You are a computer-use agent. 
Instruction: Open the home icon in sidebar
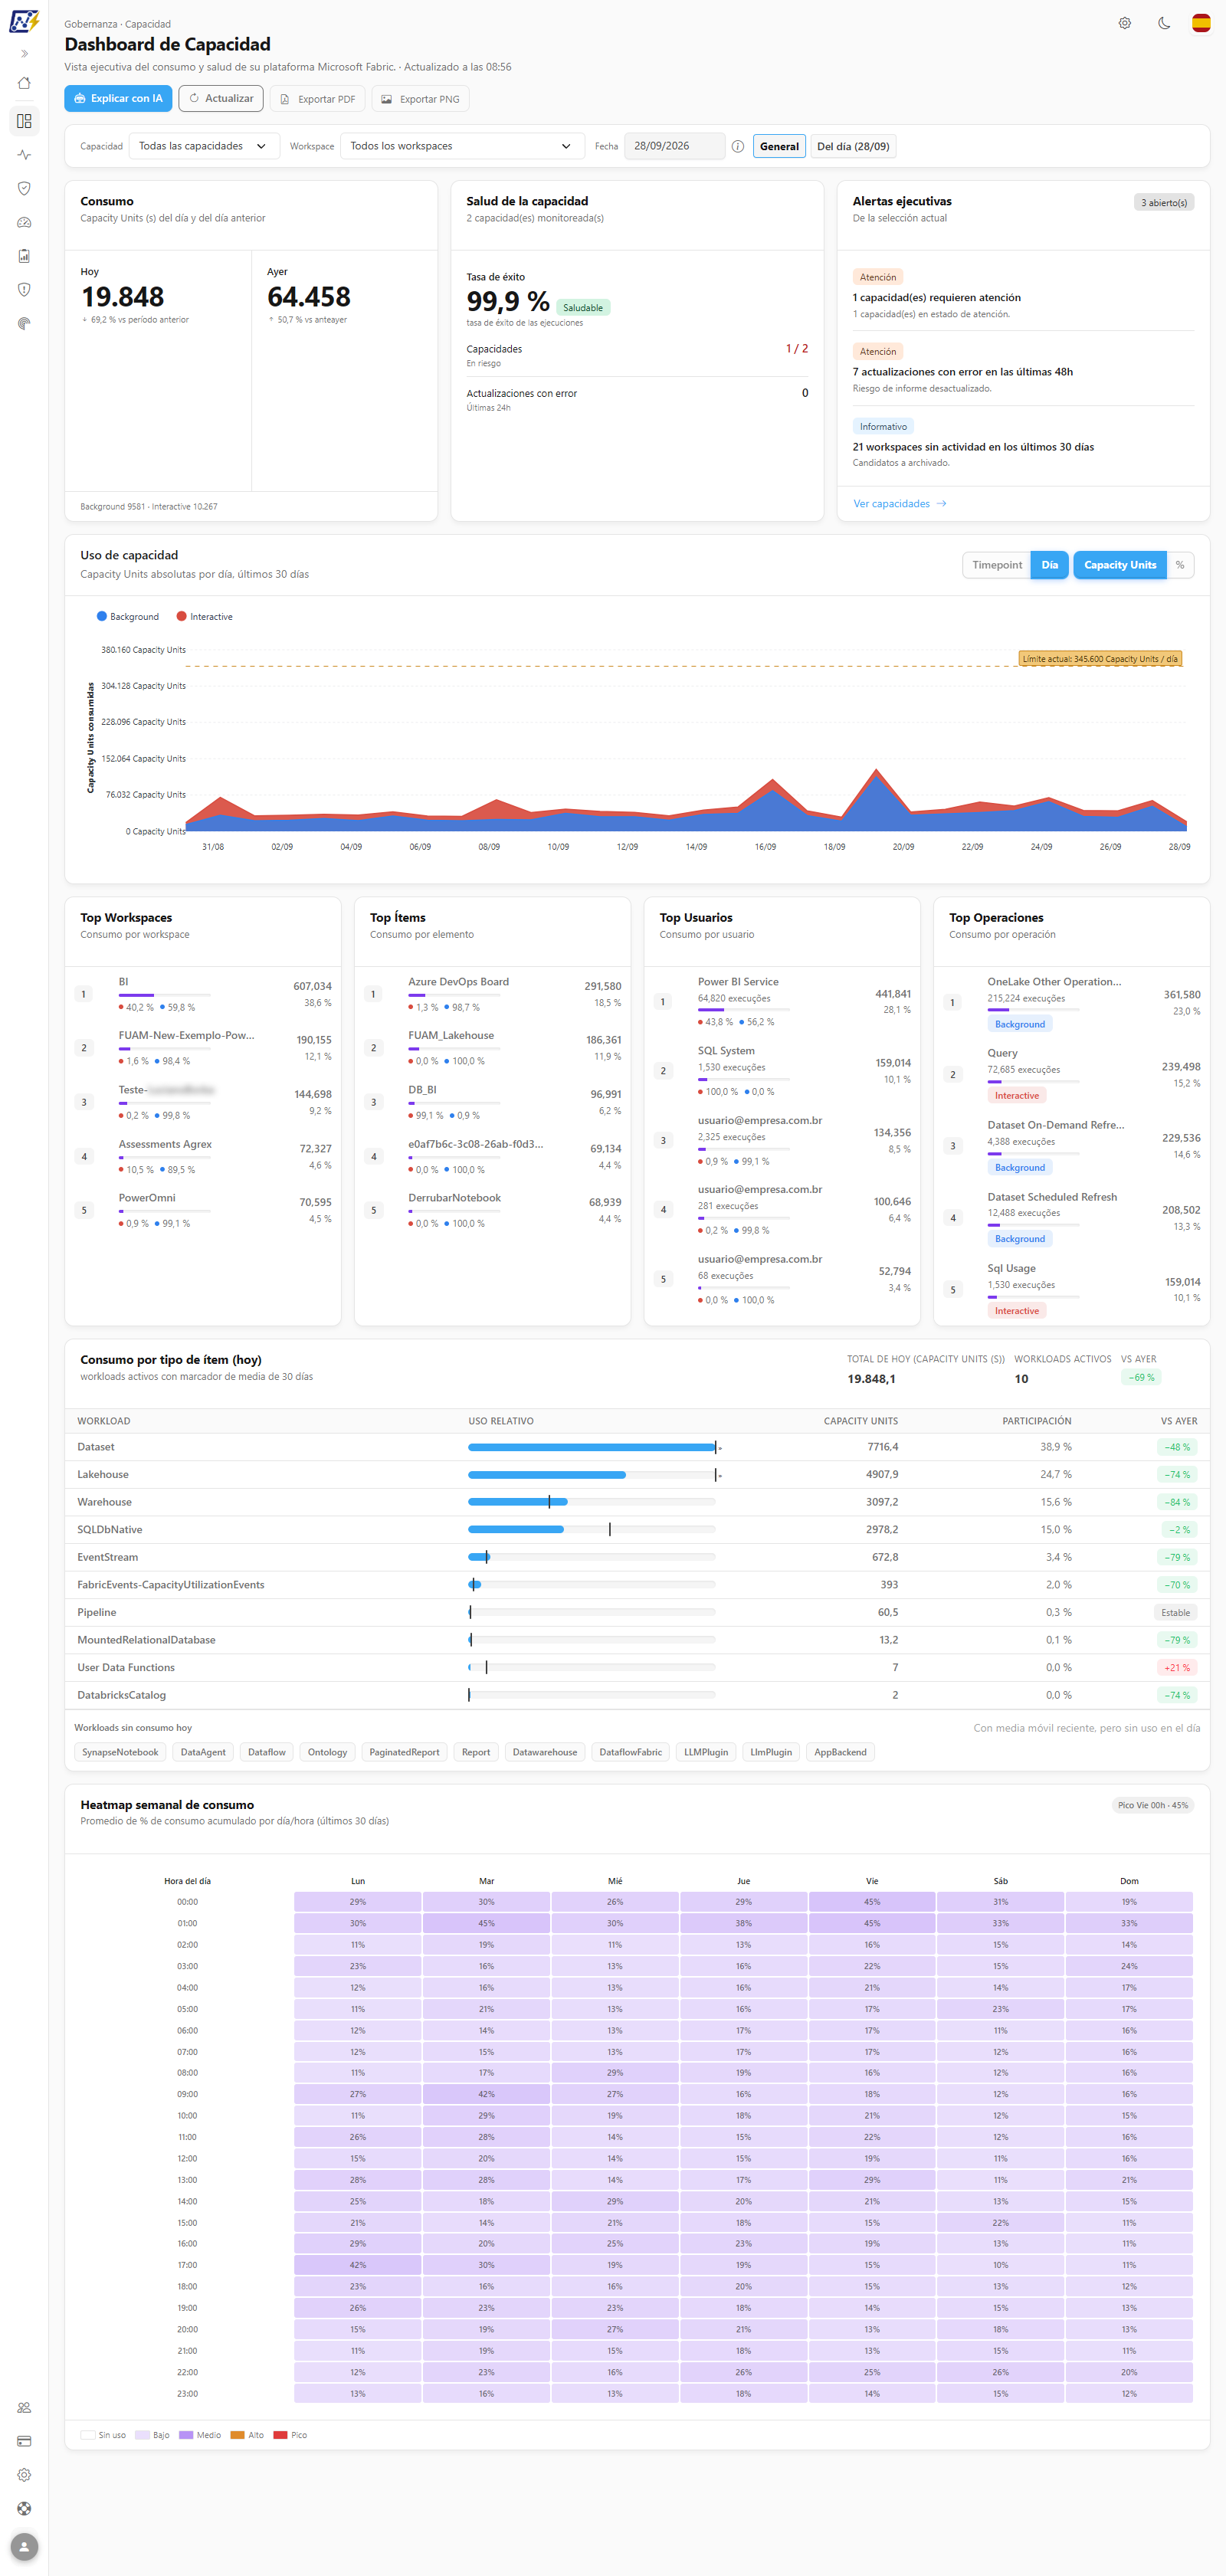[x=24, y=83]
